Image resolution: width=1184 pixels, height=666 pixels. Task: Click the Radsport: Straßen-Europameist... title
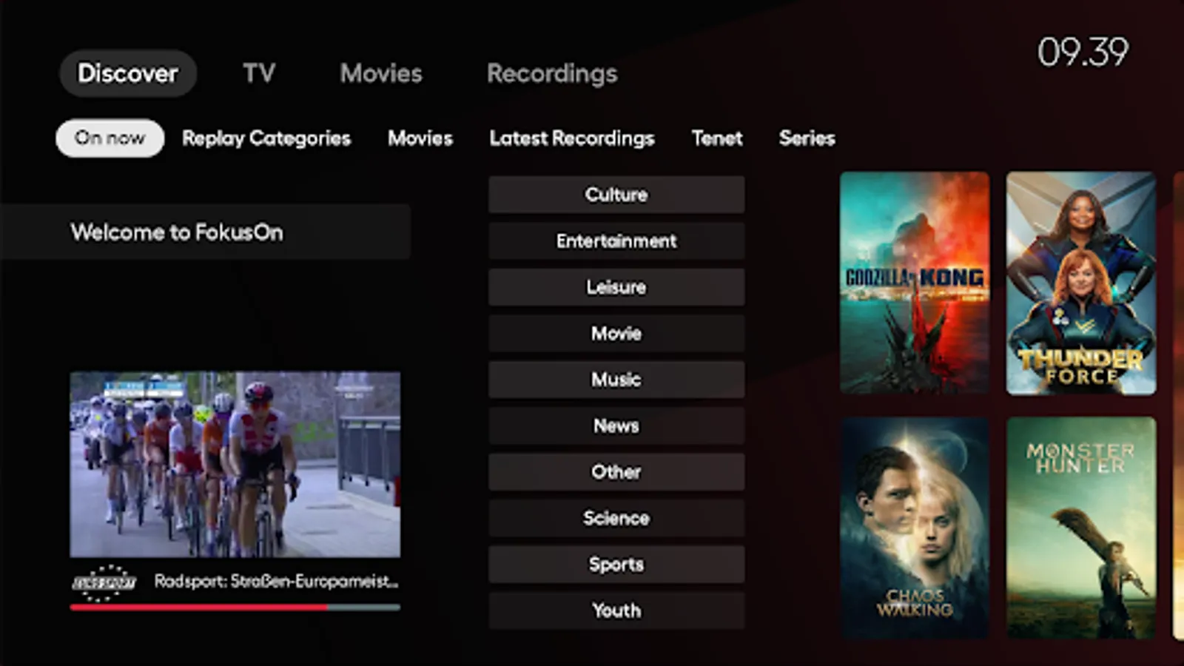pos(276,582)
